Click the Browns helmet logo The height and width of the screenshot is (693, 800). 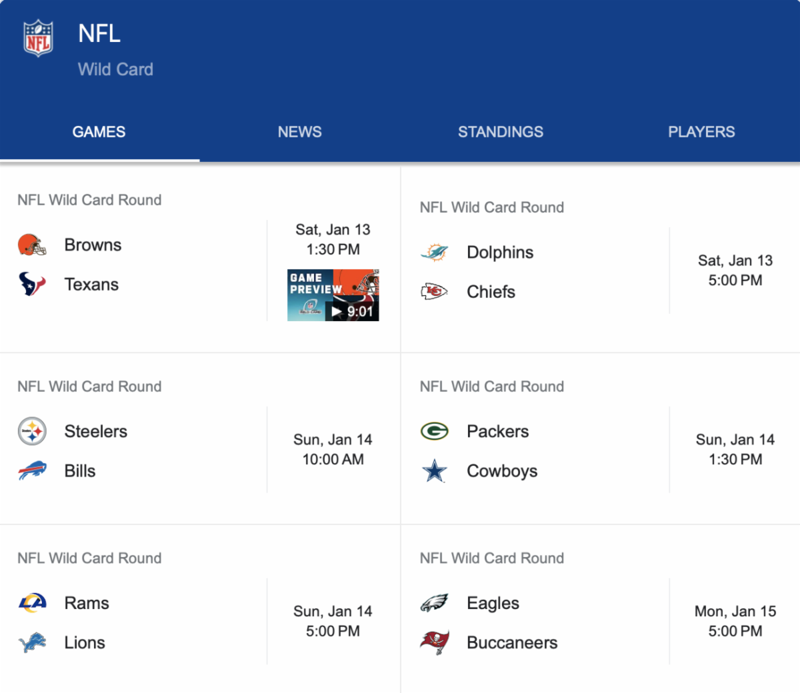tap(32, 245)
